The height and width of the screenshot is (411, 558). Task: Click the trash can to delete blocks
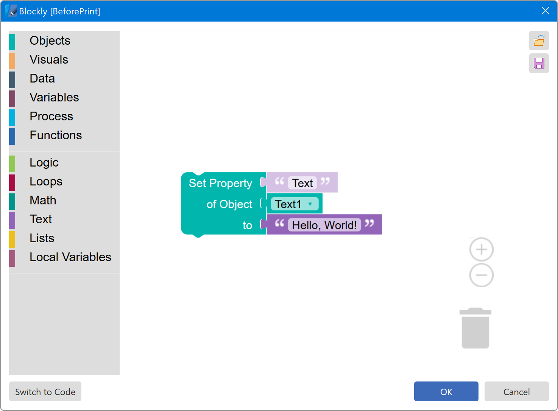click(x=475, y=328)
